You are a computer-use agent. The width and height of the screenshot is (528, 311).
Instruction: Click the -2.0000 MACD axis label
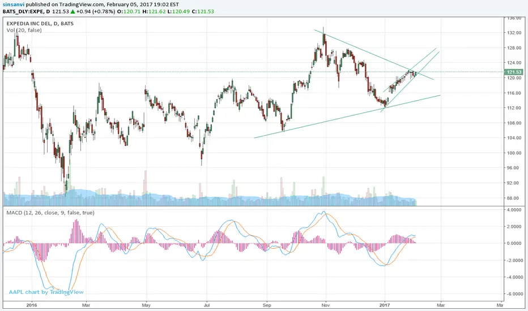pyautogui.click(x=515, y=261)
